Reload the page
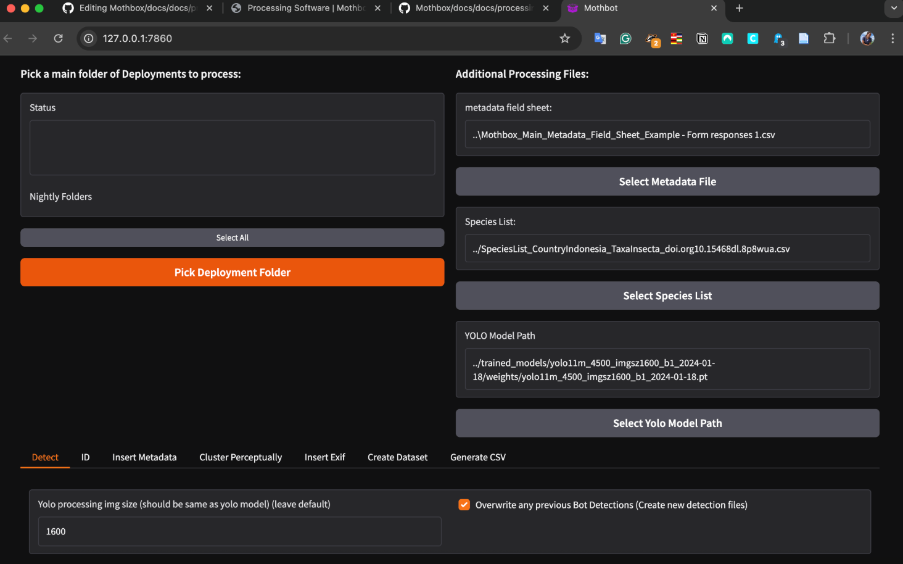Viewport: 903px width, 564px height. [x=59, y=38]
